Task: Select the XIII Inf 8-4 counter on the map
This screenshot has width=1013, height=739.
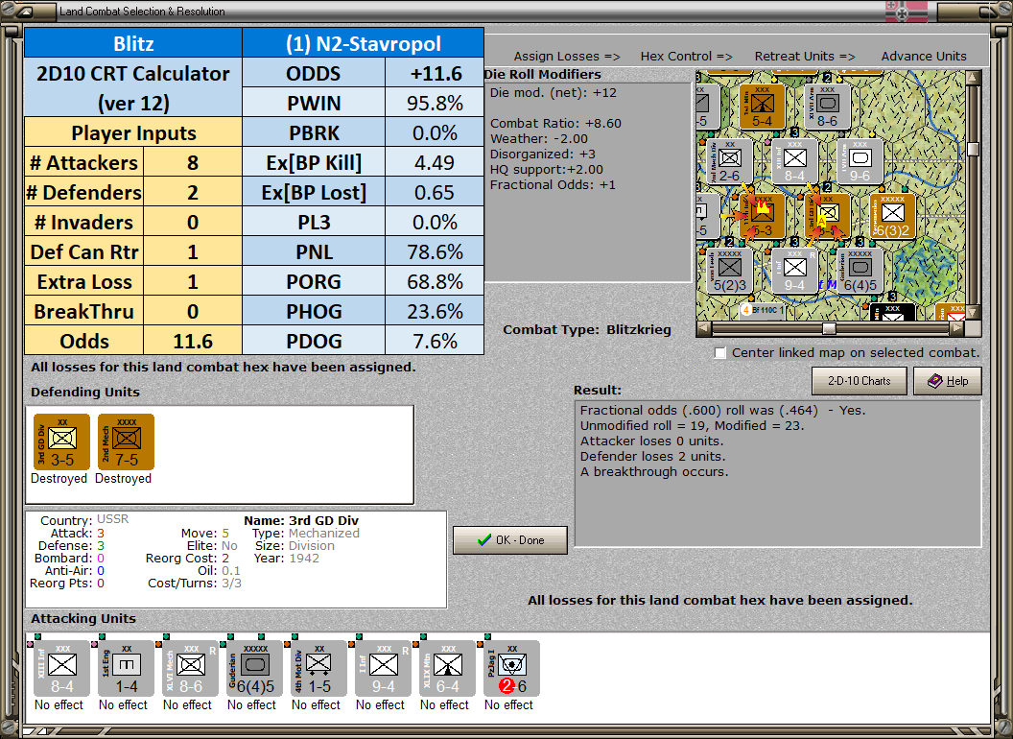Action: click(x=794, y=161)
